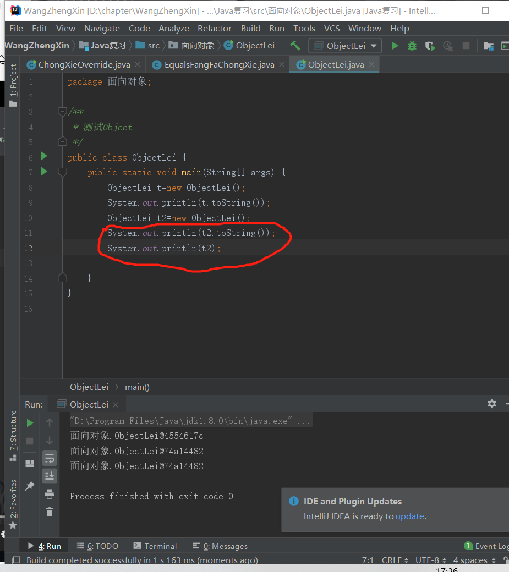Open the File menu

click(16, 29)
